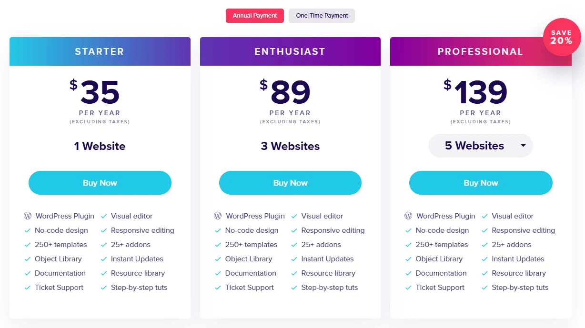The height and width of the screenshot is (328, 585).
Task: Click the dropdown arrow in Professional plan
Action: 523,146
